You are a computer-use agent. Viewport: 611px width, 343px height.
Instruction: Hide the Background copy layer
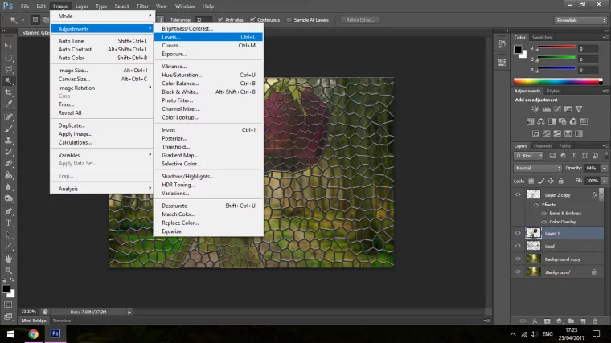click(518, 259)
